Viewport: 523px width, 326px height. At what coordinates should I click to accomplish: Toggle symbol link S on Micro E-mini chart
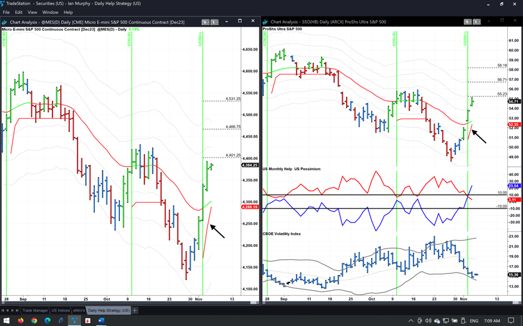[x=205, y=22]
